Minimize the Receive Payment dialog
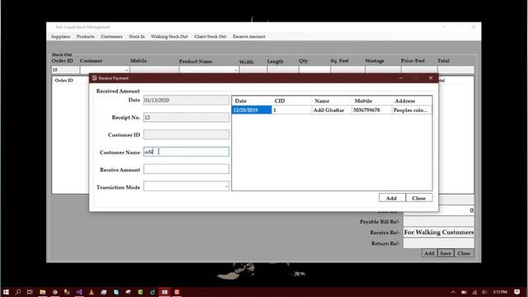The width and height of the screenshot is (528, 297). point(400,78)
